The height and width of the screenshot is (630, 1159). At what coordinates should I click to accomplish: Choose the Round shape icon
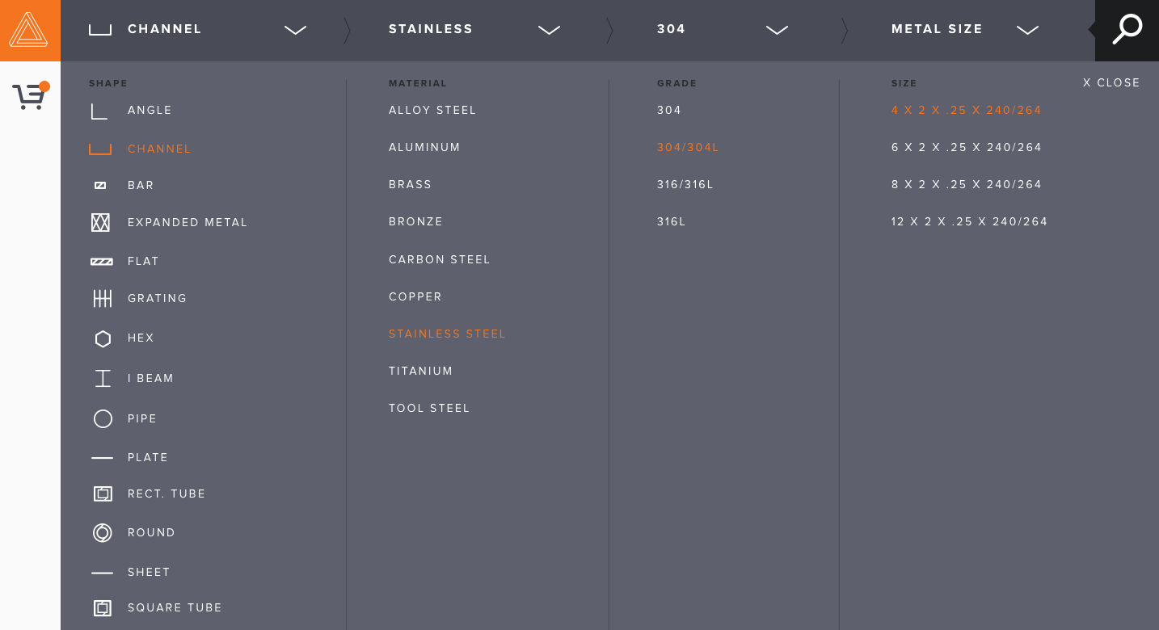point(103,533)
